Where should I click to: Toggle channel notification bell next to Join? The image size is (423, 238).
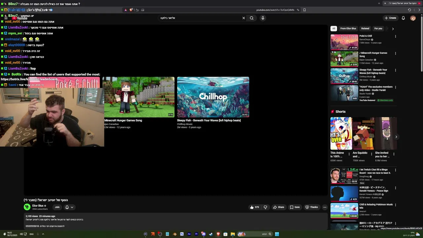(x=67, y=207)
